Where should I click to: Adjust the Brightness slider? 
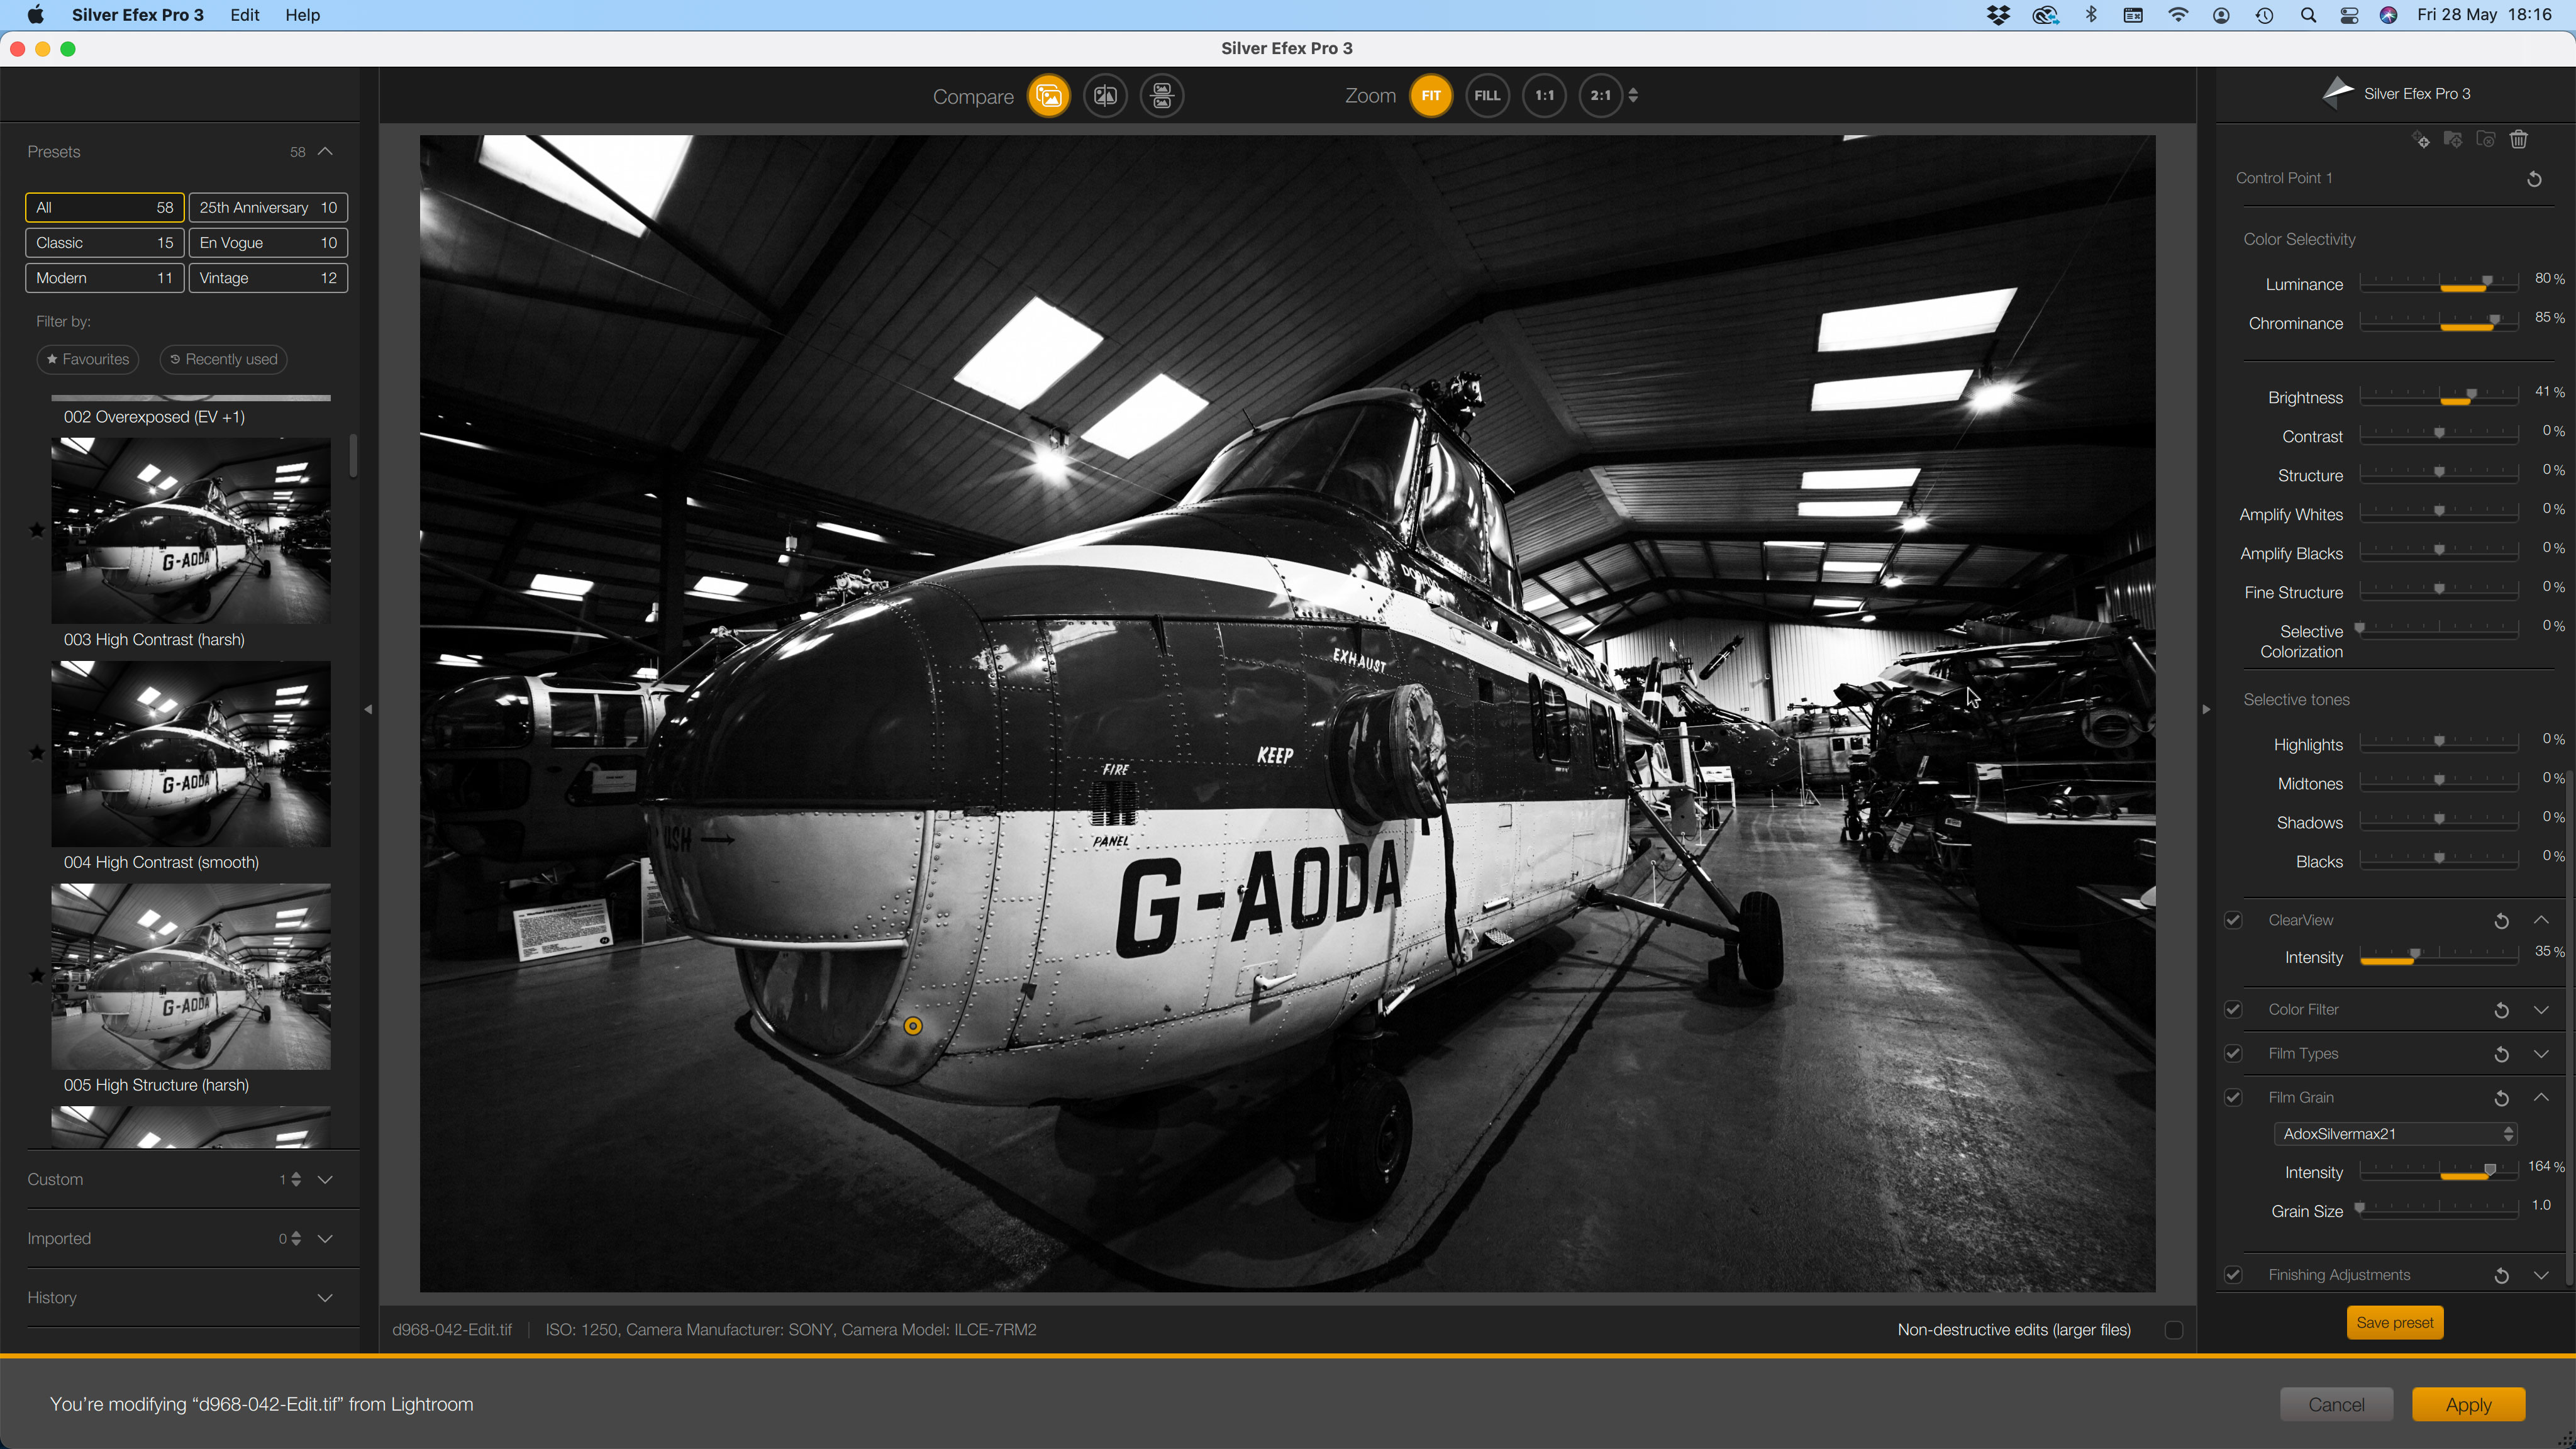pyautogui.click(x=2471, y=394)
